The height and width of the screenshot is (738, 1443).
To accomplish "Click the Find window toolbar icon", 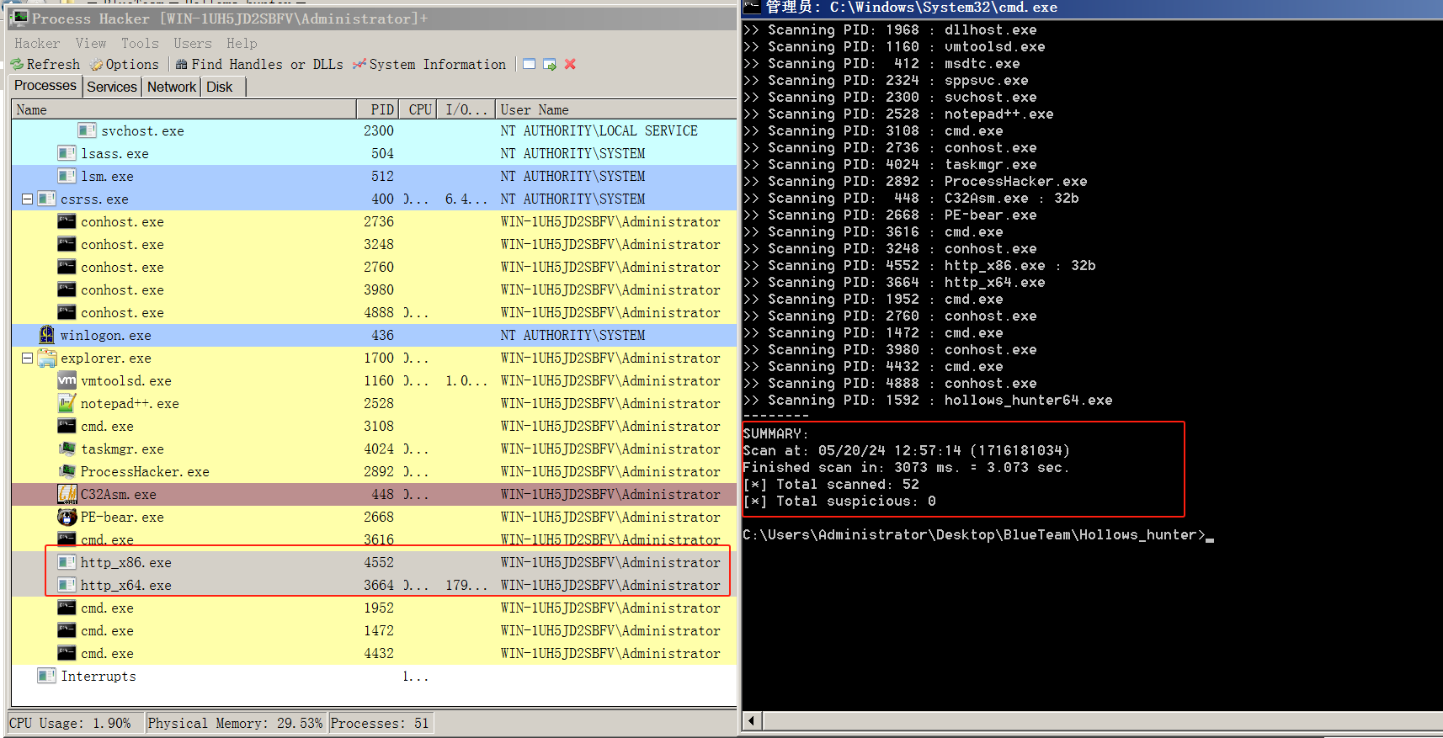I will [x=529, y=64].
